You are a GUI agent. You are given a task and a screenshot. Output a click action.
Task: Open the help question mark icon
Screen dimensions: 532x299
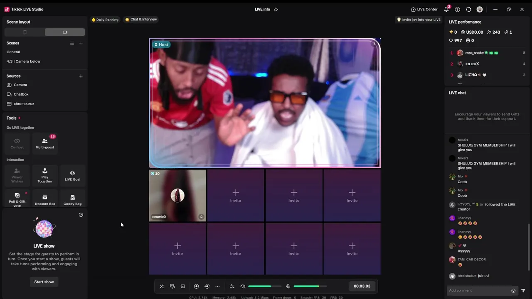tap(458, 9)
